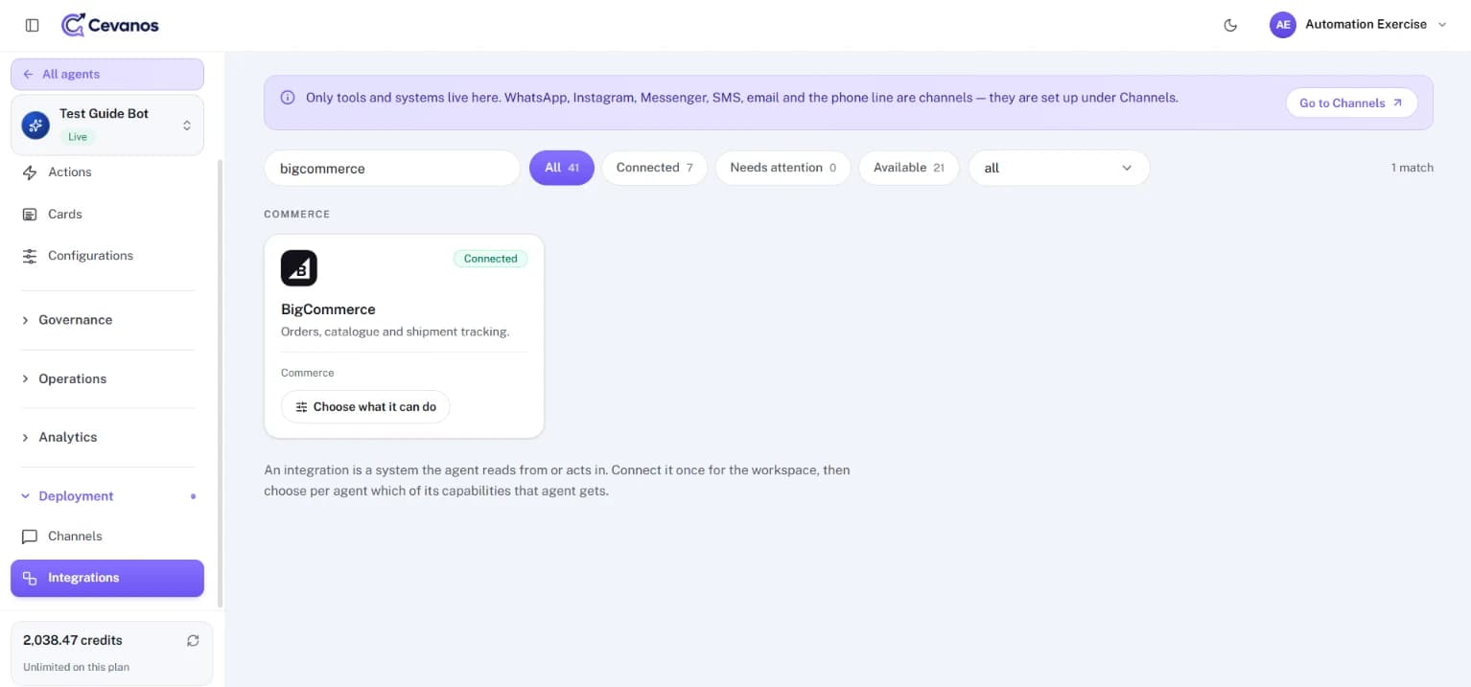1471x687 pixels.
Task: Toggle dark mode moon icon
Action: click(1230, 25)
